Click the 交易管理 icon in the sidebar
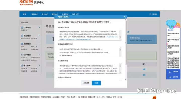This screenshot has width=181, height=99. tap(22, 36)
